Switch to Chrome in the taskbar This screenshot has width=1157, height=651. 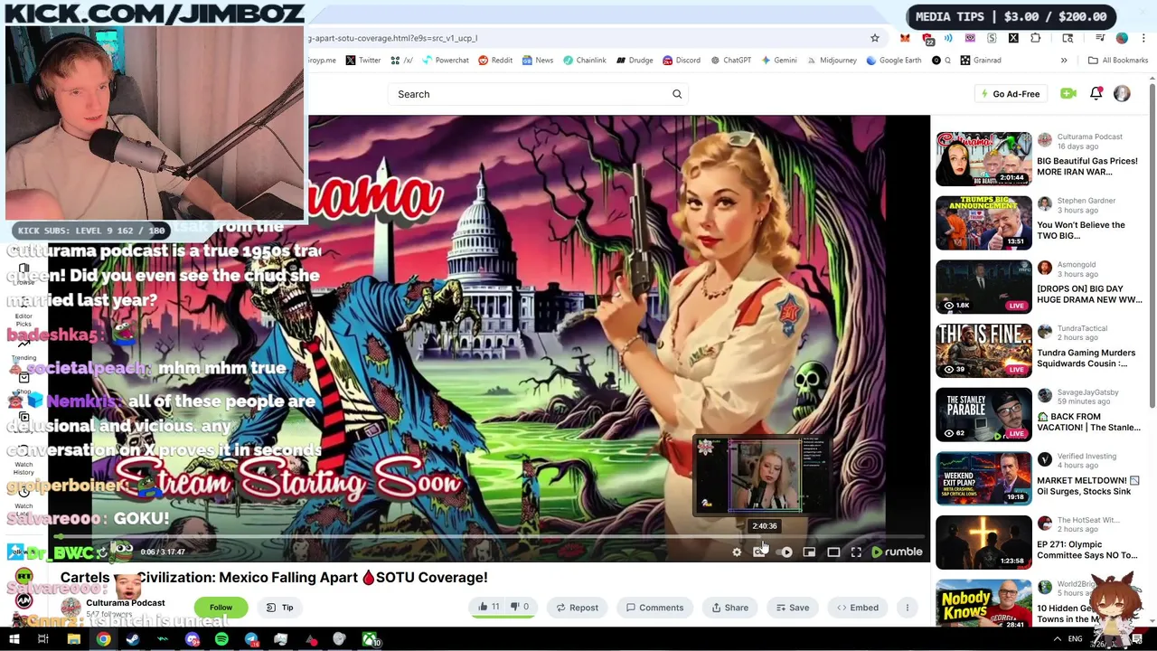pyautogui.click(x=103, y=640)
